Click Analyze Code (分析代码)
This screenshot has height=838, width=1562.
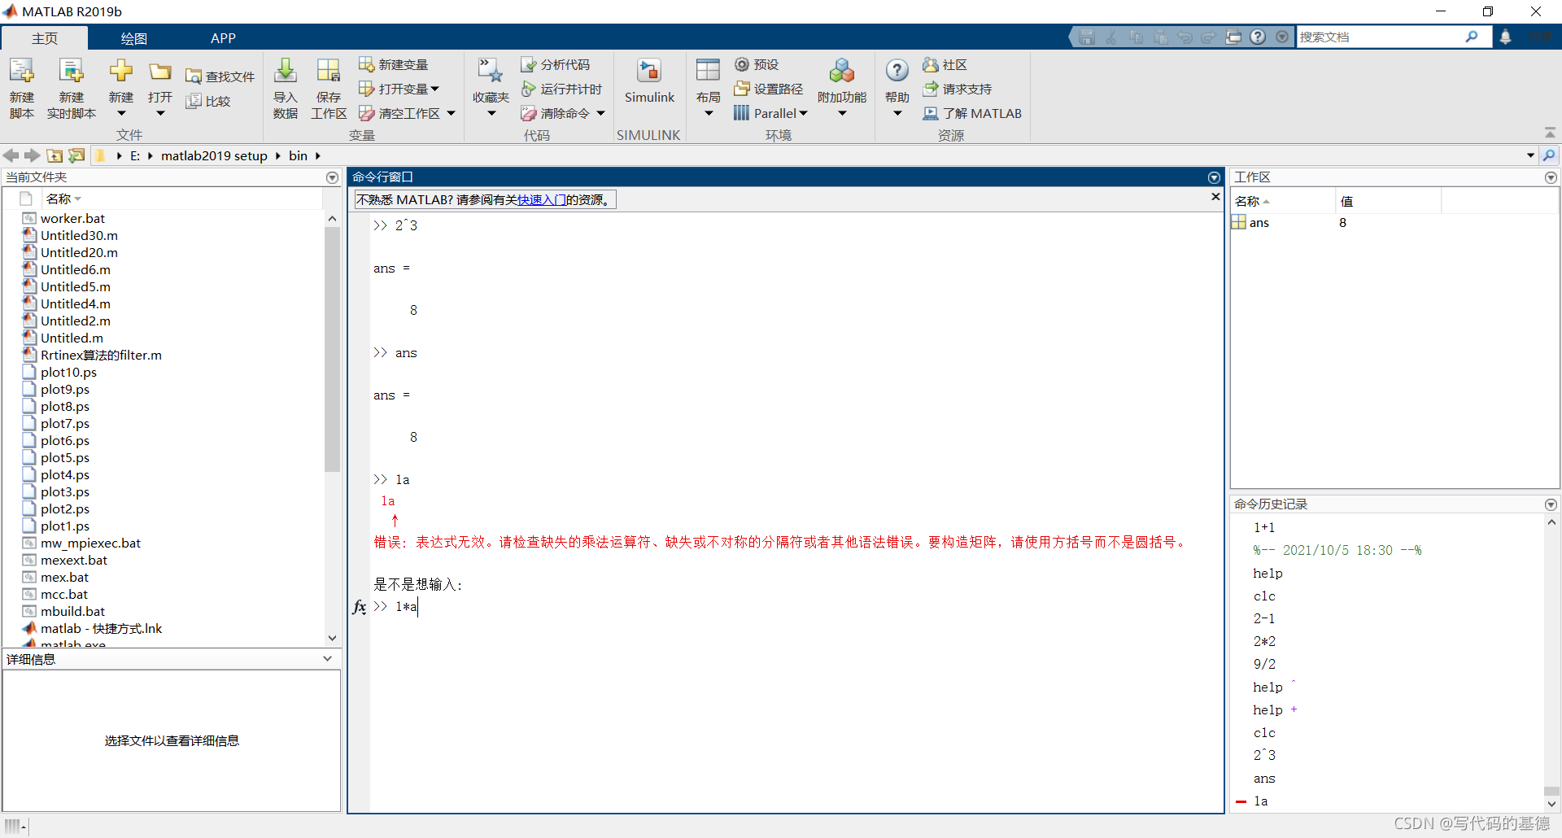coord(556,64)
